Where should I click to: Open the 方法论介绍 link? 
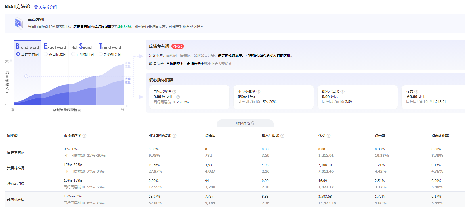pos(45,7)
